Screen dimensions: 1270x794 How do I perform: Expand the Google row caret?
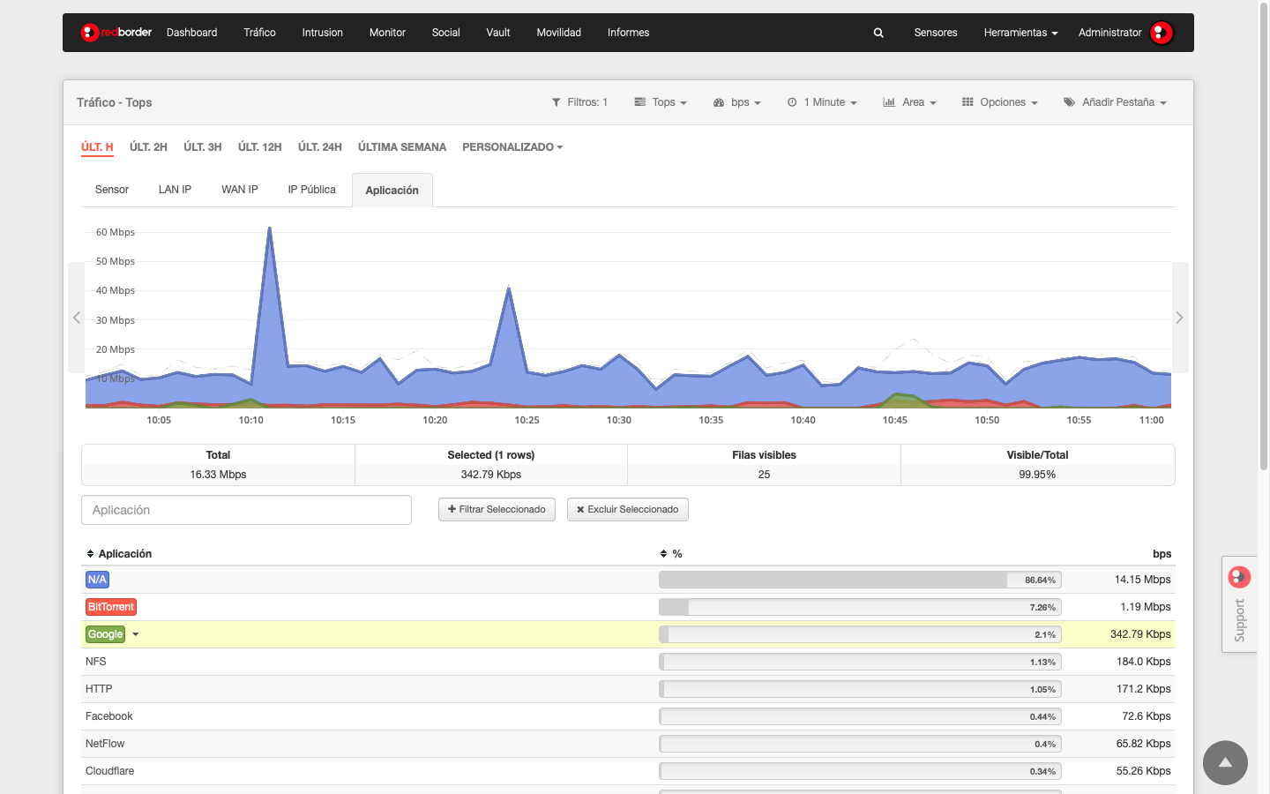pos(136,634)
